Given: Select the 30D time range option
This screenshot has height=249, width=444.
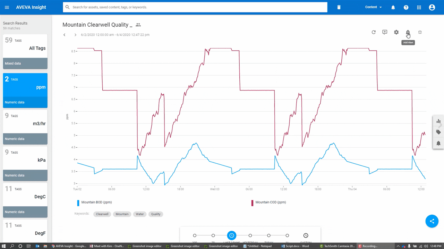Looking at the screenshot, I should (195, 235).
